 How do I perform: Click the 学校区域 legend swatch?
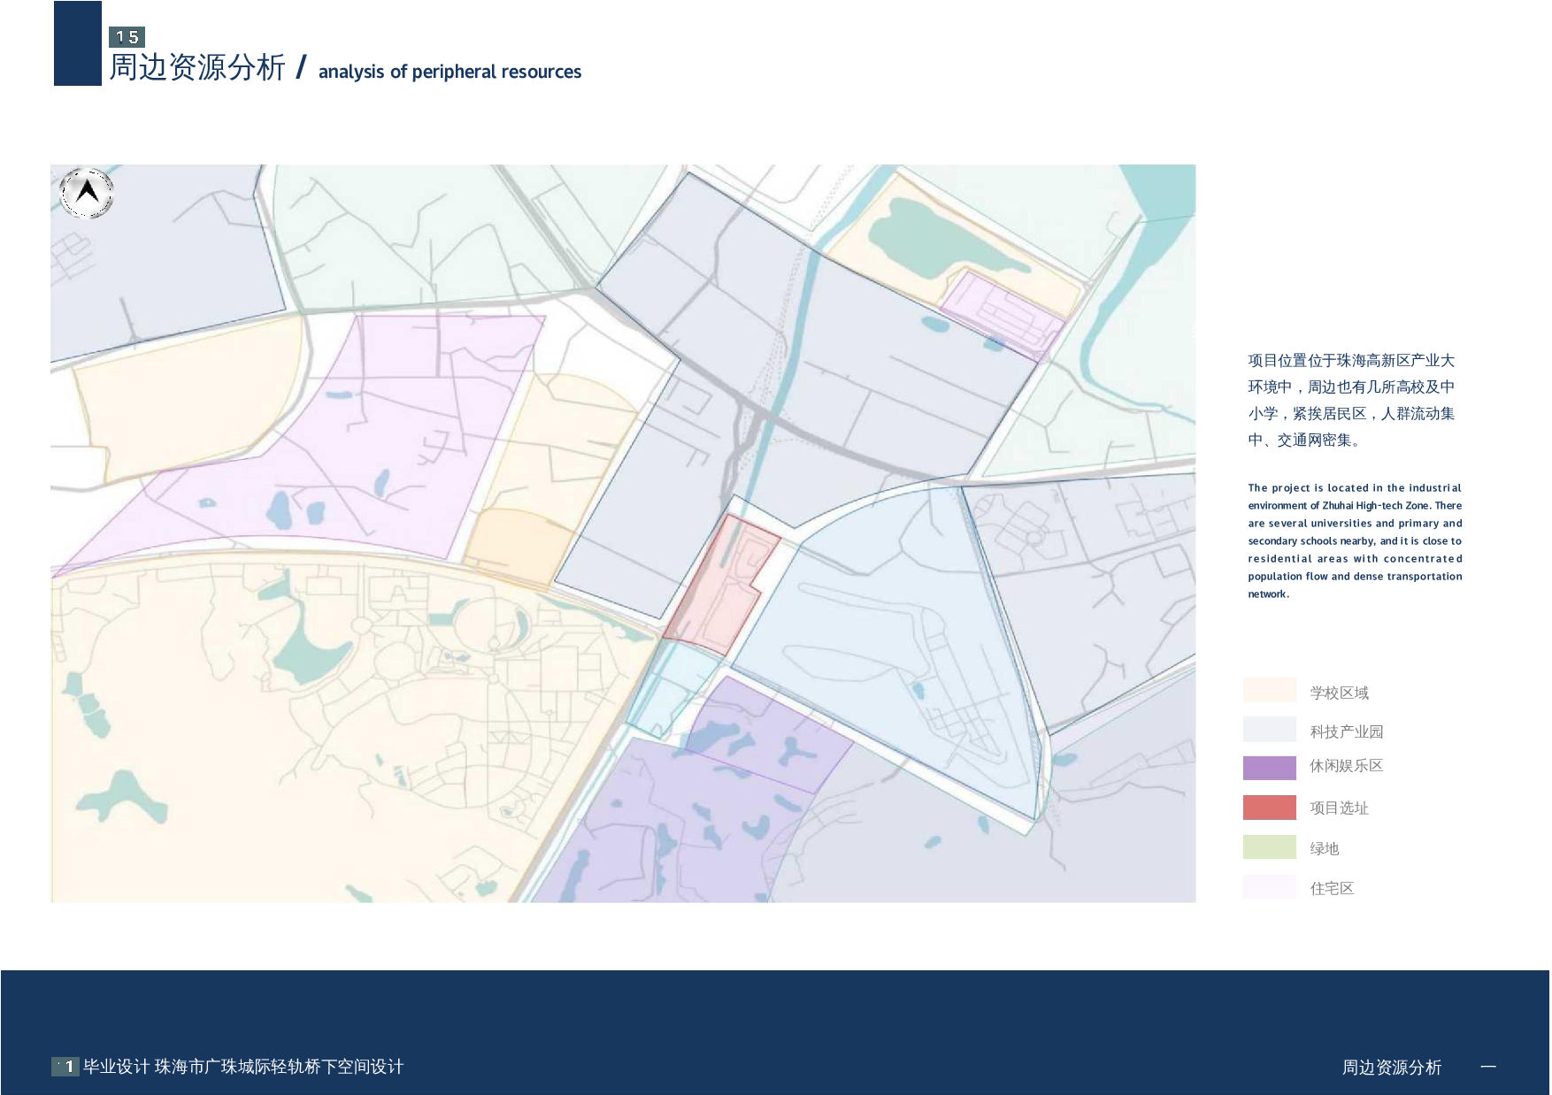pyautogui.click(x=1269, y=690)
